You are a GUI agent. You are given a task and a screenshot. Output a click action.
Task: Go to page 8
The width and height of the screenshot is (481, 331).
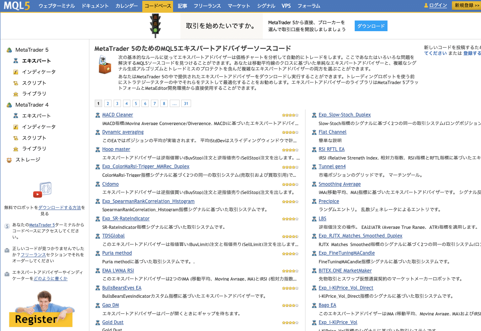coord(164,104)
